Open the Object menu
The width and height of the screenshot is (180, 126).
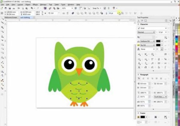click(28, 5)
